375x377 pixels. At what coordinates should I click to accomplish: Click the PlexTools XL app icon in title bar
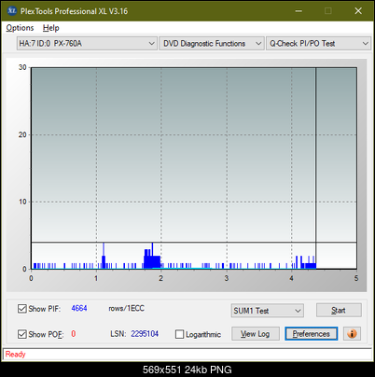[x=12, y=11]
